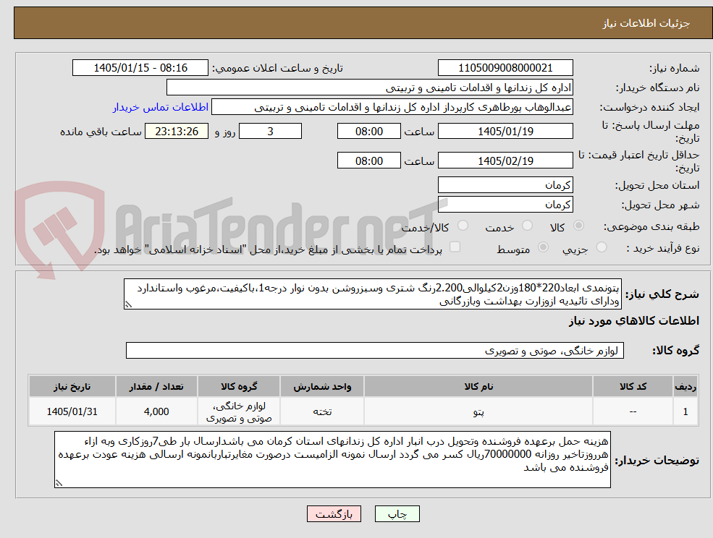
Task: Click the price validity time 08:00 field
Action: coord(368,161)
